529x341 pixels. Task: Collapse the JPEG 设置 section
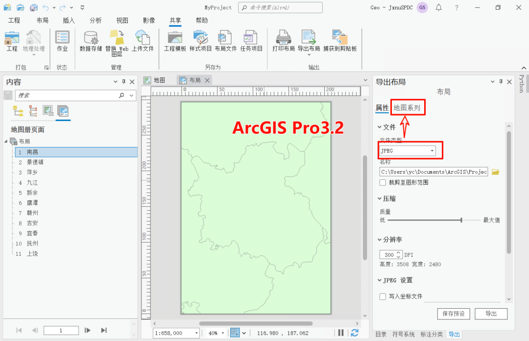point(380,280)
